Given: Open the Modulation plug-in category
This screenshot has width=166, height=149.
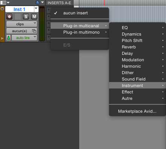Looking at the screenshot, I should pyautogui.click(x=137, y=60).
